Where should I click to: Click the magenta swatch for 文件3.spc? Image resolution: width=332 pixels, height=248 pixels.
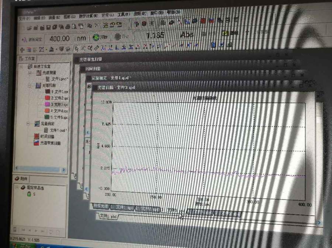tap(47, 104)
